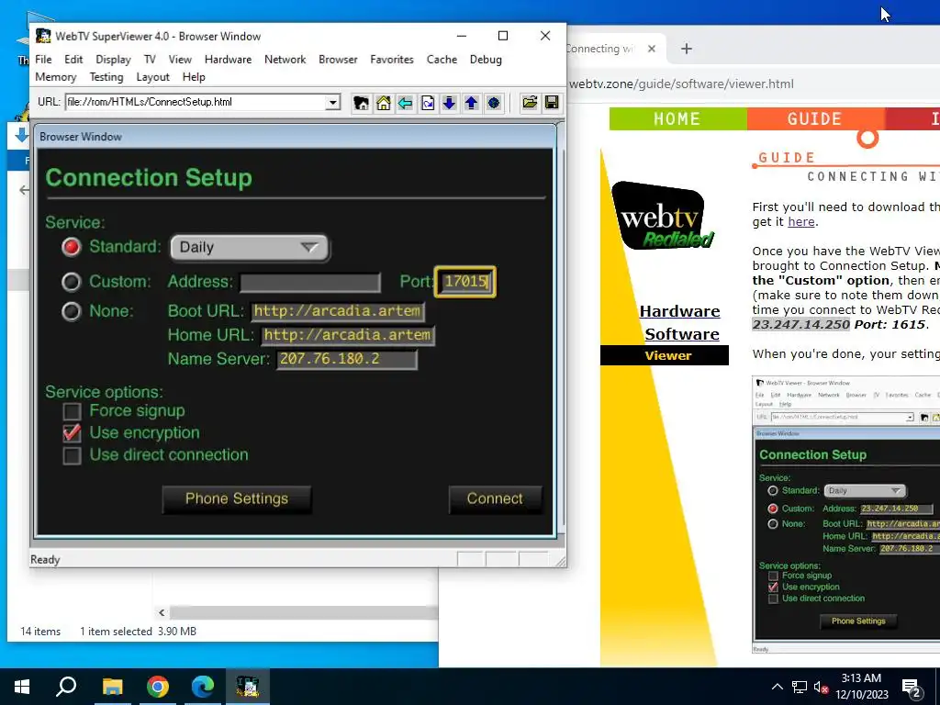The height and width of the screenshot is (705, 940).
Task: Click the Boot URL input field
Action: pos(338,311)
